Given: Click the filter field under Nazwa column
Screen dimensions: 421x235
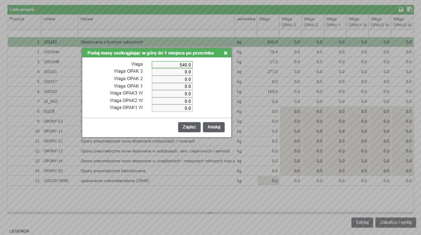Looking at the screenshot, I should tap(156, 33).
